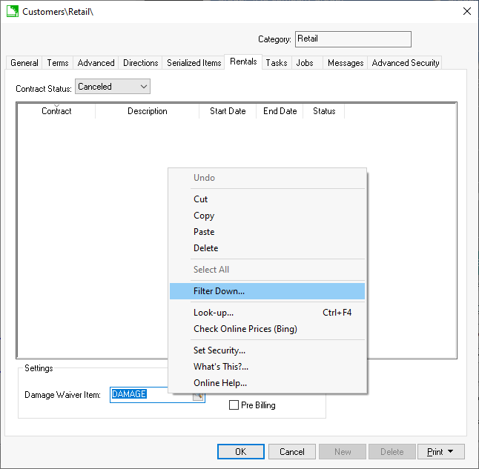Sort by the Start Date column header
The height and width of the screenshot is (469, 479).
point(228,111)
